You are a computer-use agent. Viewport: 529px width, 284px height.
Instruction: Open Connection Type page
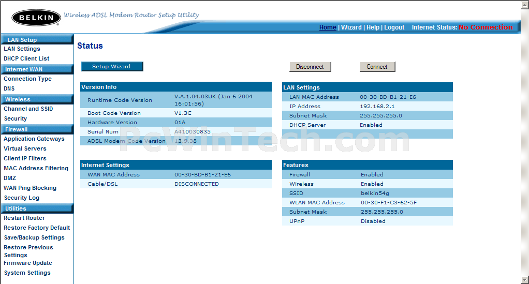point(27,79)
